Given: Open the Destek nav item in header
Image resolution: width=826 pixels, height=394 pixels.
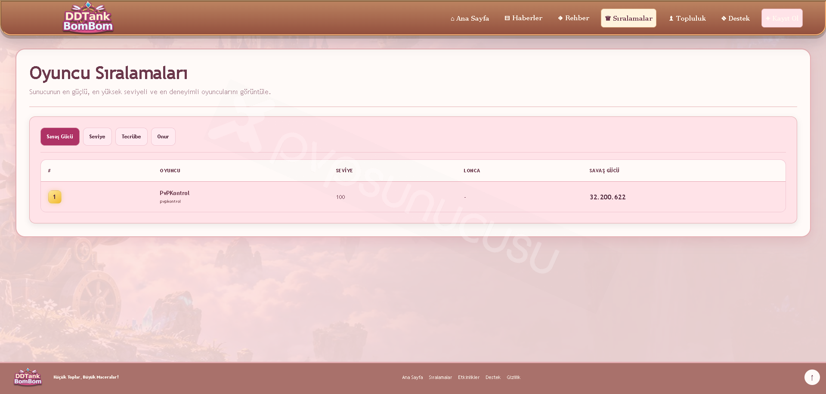Looking at the screenshot, I should [736, 18].
